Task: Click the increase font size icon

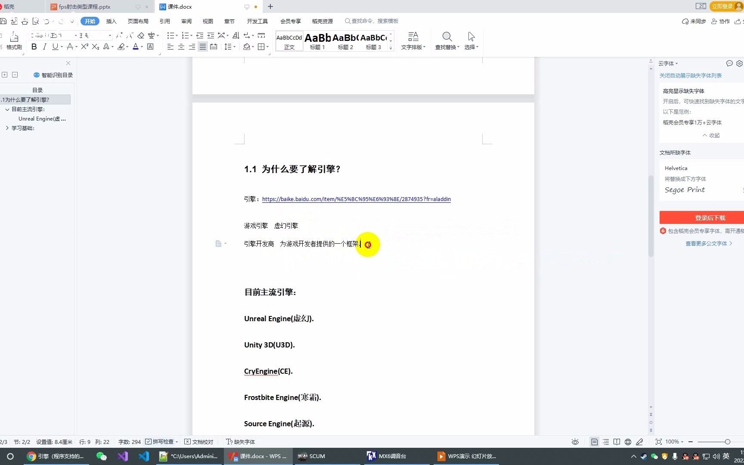Action: tap(119, 35)
